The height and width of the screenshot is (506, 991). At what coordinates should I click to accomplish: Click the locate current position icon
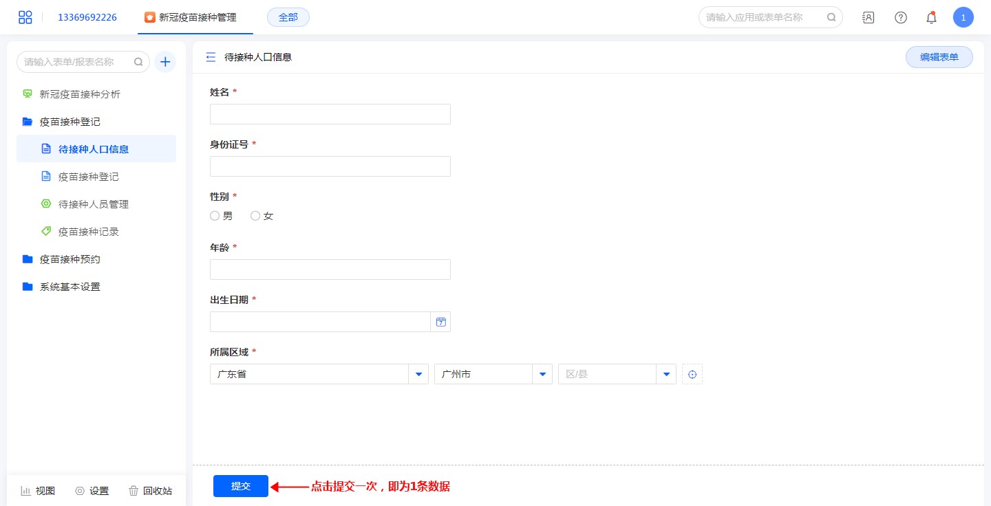pos(692,374)
